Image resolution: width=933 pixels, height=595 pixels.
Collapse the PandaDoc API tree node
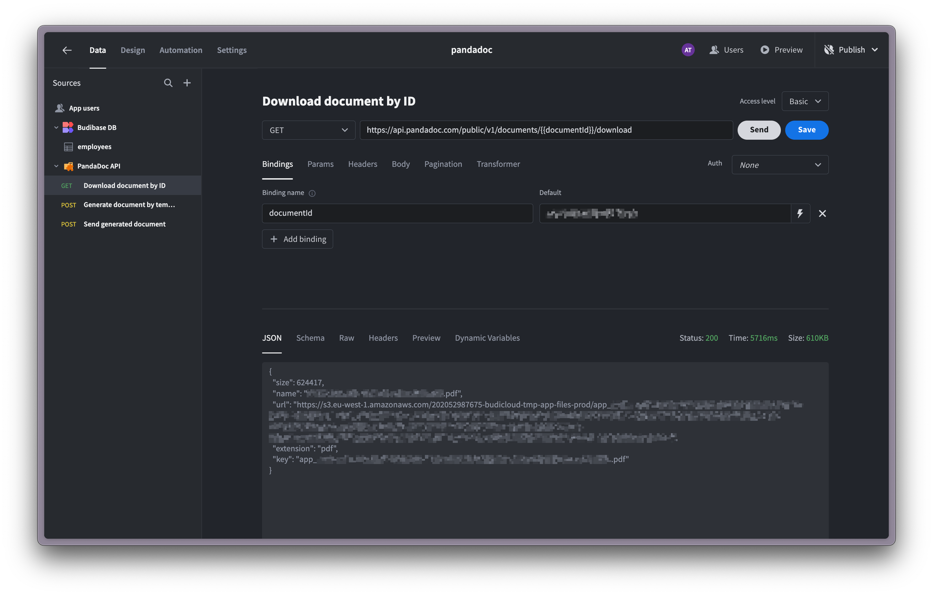56,166
